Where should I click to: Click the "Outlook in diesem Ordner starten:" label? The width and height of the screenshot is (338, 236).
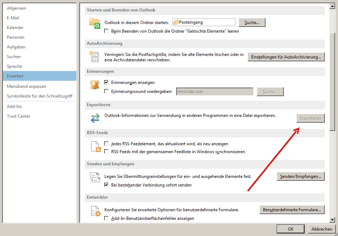coord(136,23)
